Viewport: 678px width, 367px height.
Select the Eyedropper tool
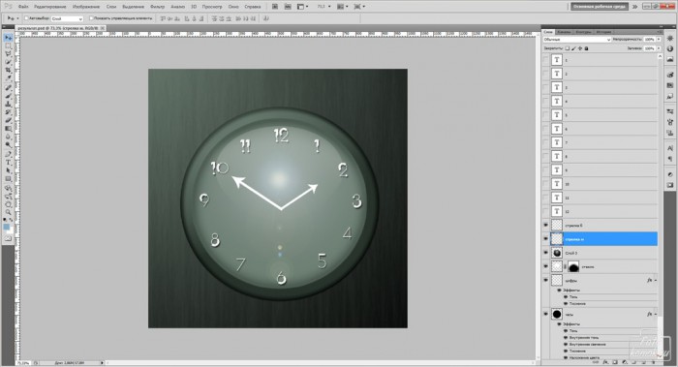pyautogui.click(x=8, y=78)
